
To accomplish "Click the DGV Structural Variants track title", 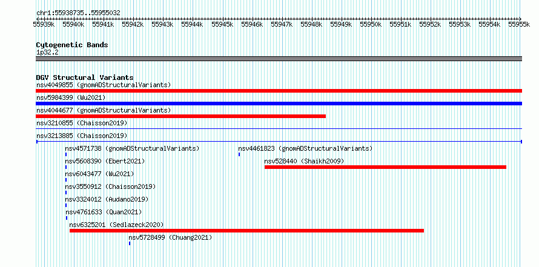I will point(85,77).
